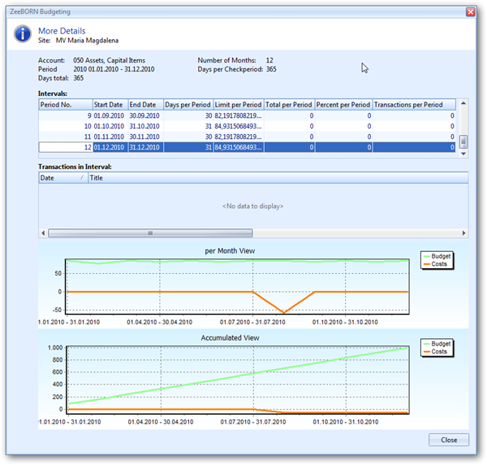Close the dialog with the red X

pos(470,11)
